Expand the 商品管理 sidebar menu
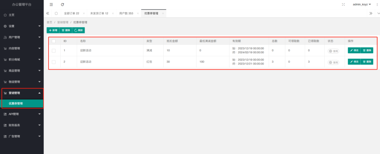Viewport: 380px width, 154px height. coord(22,71)
